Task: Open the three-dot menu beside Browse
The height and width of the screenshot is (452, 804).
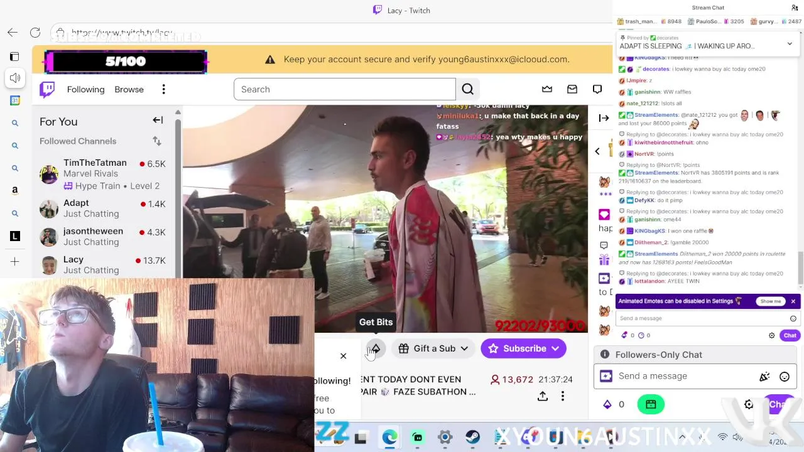Action: (x=163, y=89)
